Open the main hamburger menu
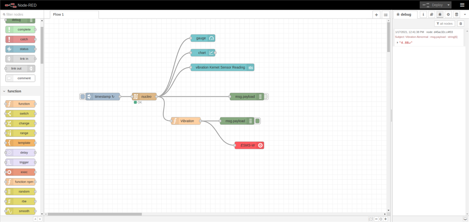The image size is (469, 222). click(x=463, y=5)
